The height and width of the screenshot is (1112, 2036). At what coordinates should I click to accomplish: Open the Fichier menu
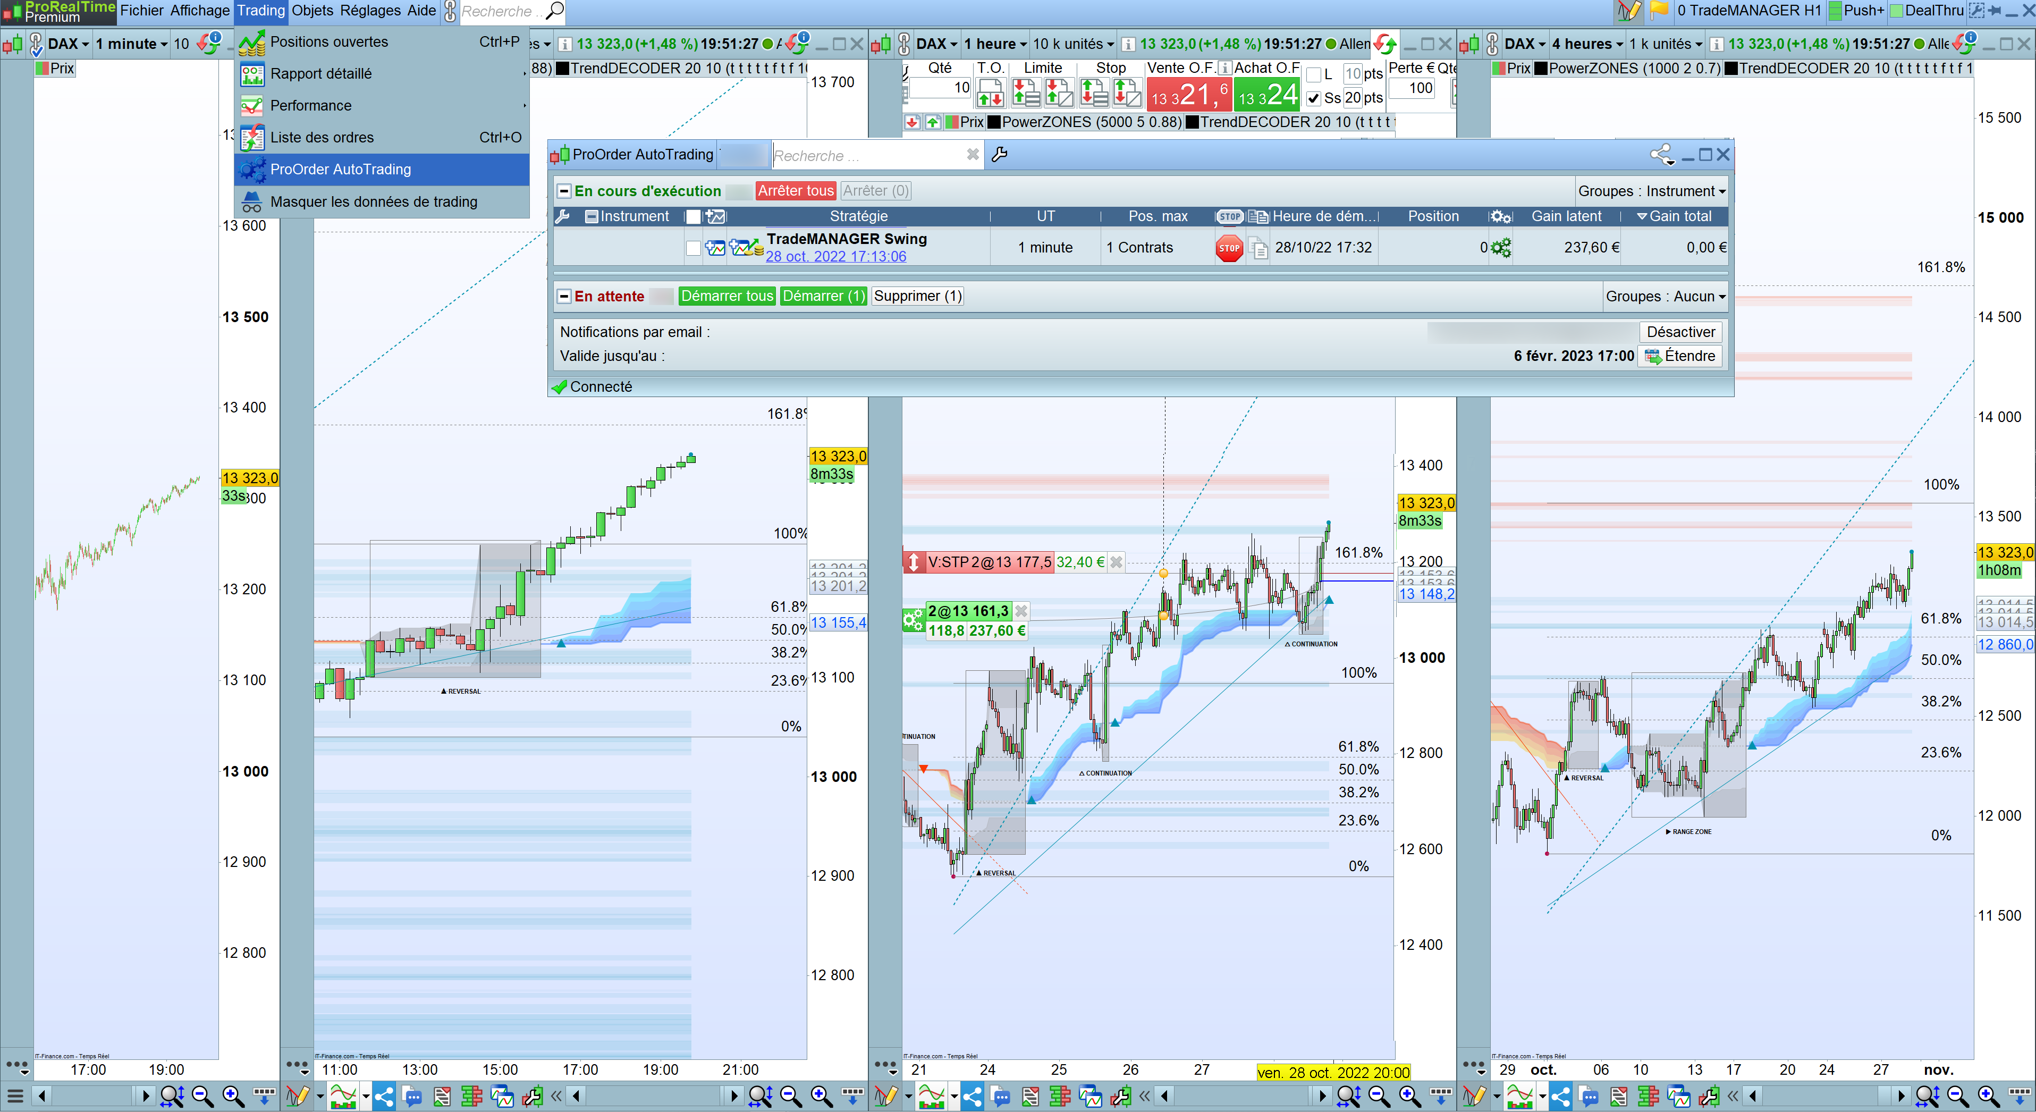point(141,10)
